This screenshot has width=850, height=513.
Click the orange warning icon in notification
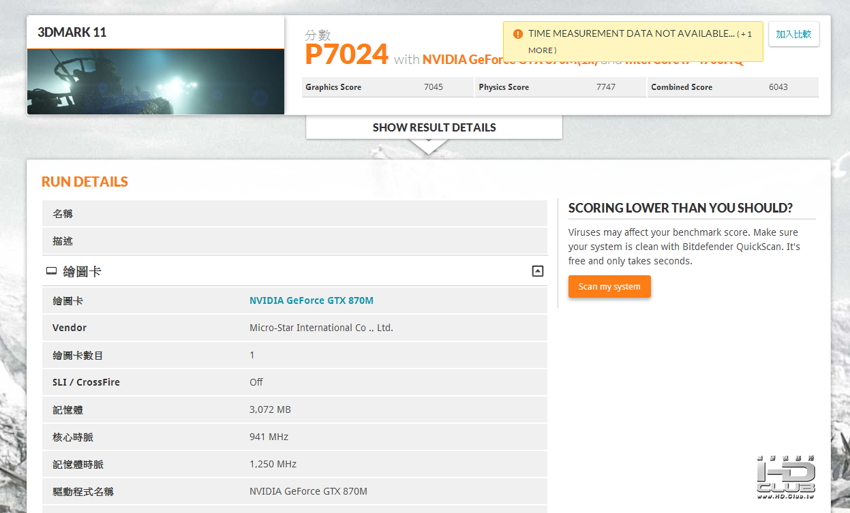(x=518, y=33)
